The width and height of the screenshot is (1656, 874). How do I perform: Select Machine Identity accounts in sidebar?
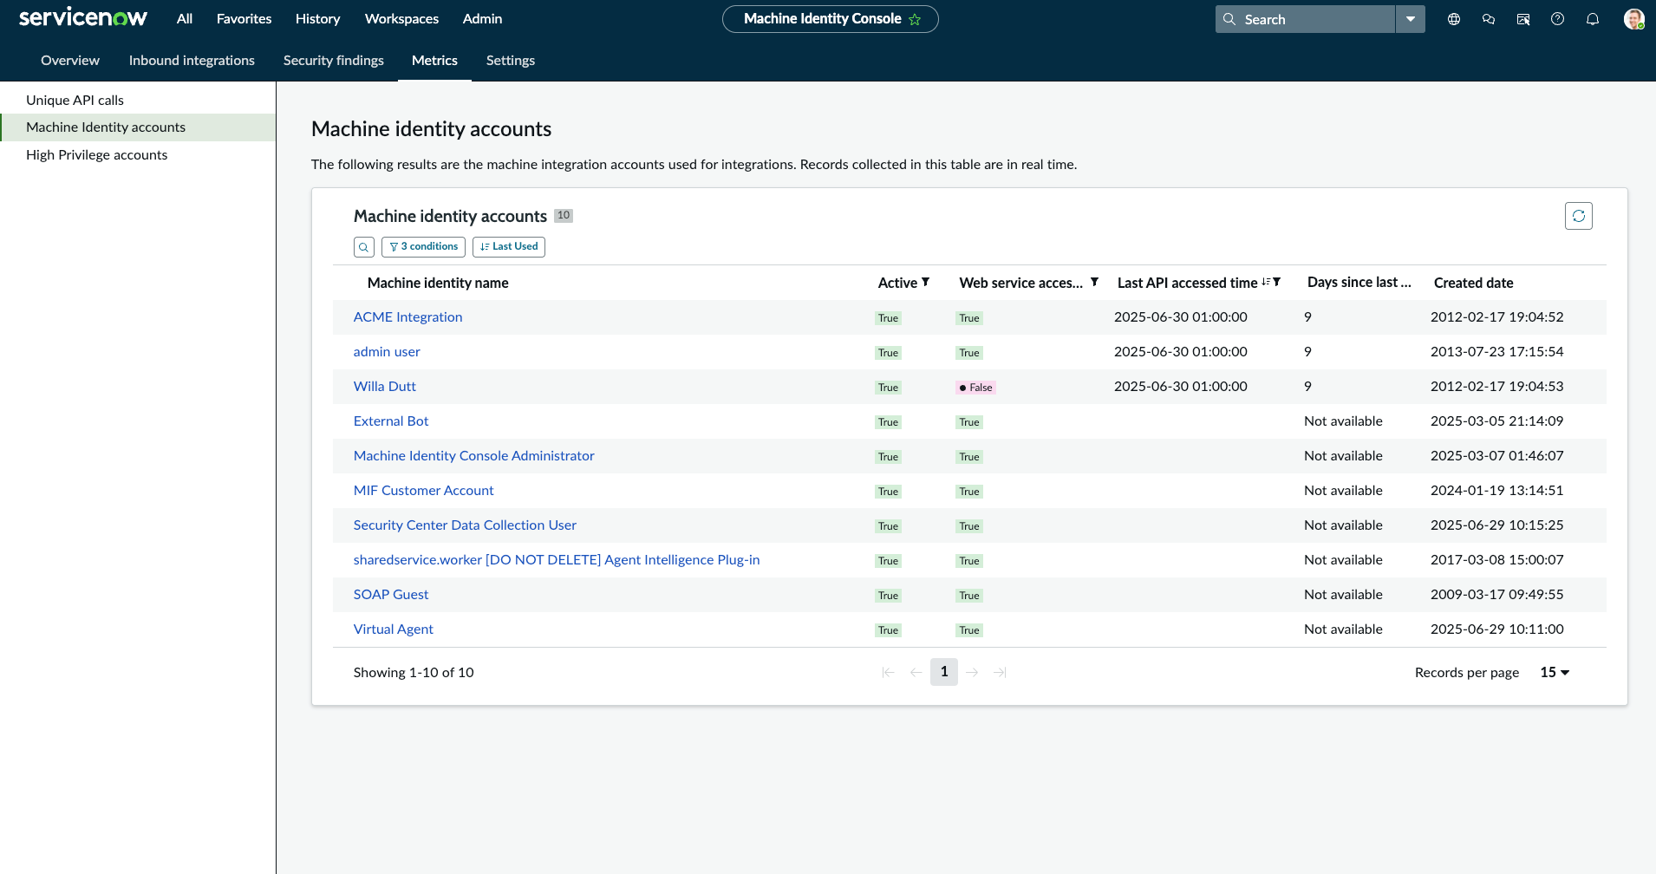pos(138,127)
